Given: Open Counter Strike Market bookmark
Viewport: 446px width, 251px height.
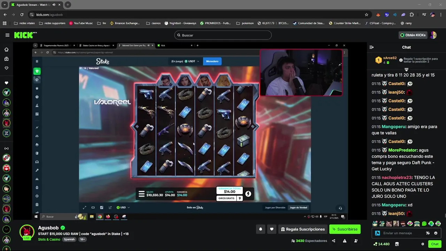Looking at the screenshot, I should coord(345,23).
